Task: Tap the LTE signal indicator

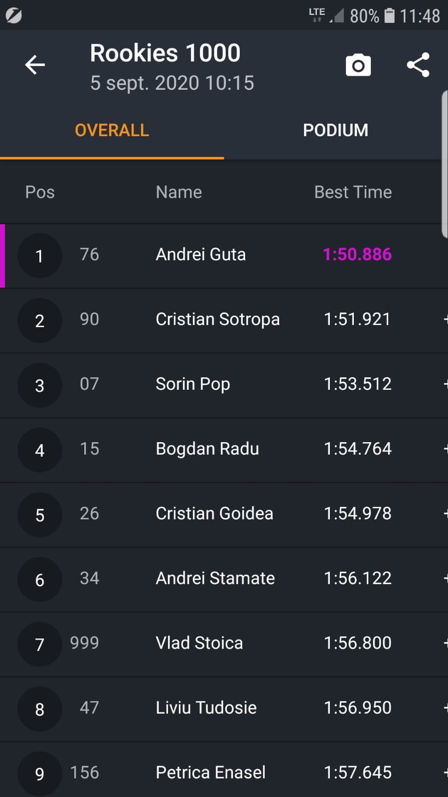Action: (x=317, y=14)
